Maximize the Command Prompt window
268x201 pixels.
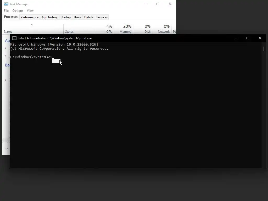coord(248,38)
